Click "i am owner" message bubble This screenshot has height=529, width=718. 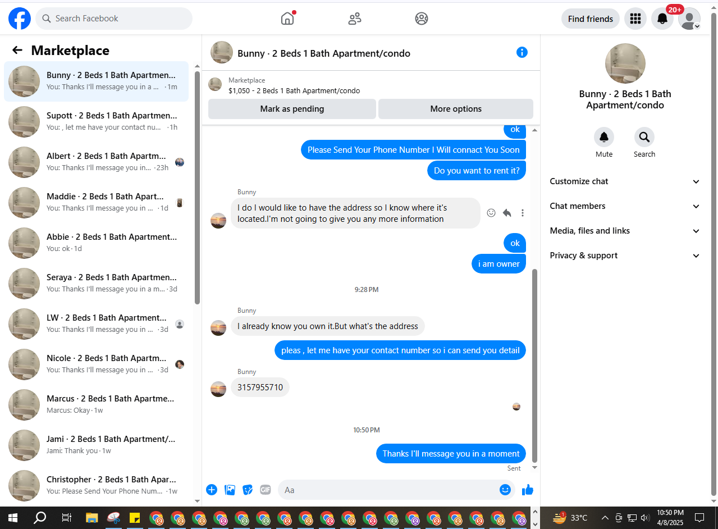(x=499, y=263)
